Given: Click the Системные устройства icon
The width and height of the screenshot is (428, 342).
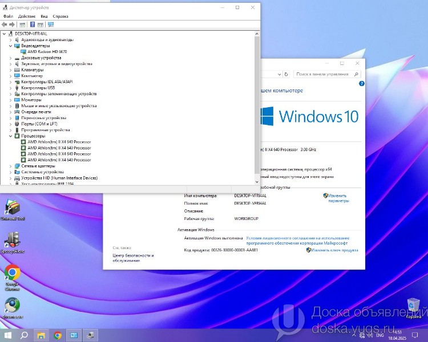Looking at the screenshot, I should pos(17,172).
